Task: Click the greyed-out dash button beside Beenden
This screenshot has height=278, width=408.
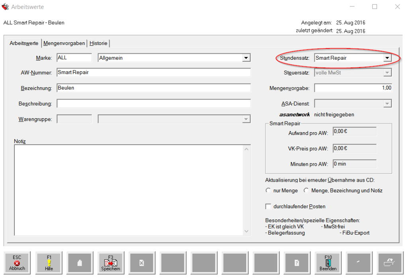Action: pos(359,262)
